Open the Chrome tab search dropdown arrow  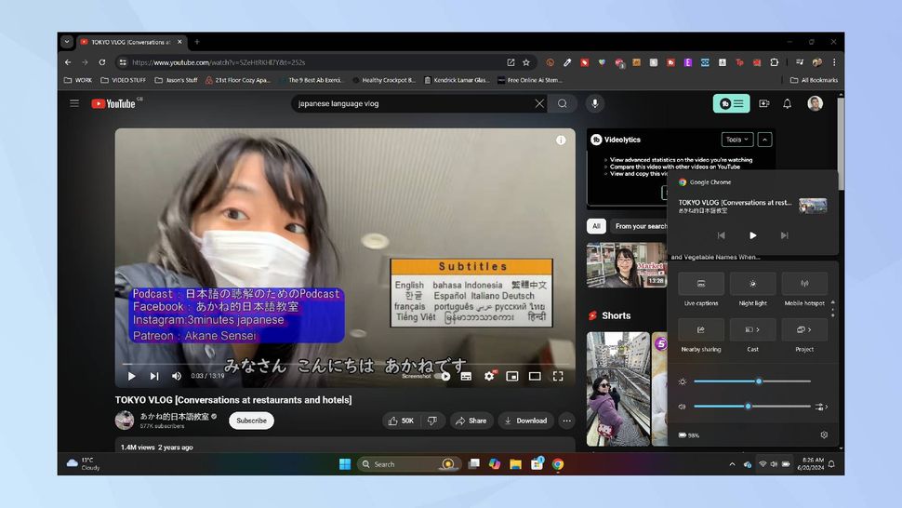pyautogui.click(x=67, y=42)
